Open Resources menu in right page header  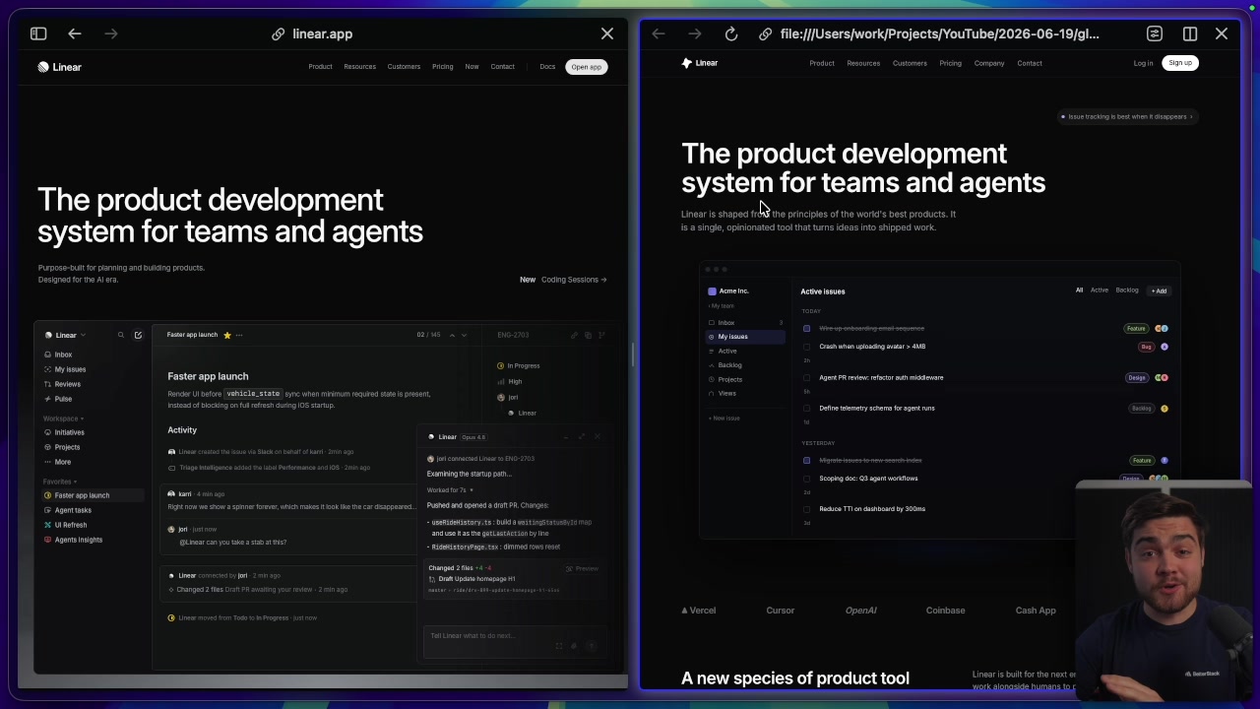[863, 63]
